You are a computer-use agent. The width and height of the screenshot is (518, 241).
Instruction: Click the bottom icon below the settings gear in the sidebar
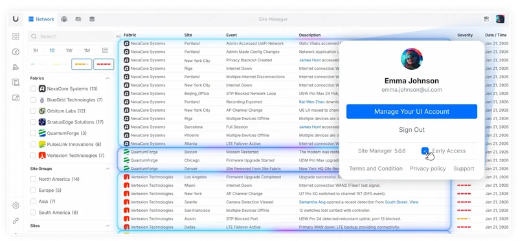(16, 221)
